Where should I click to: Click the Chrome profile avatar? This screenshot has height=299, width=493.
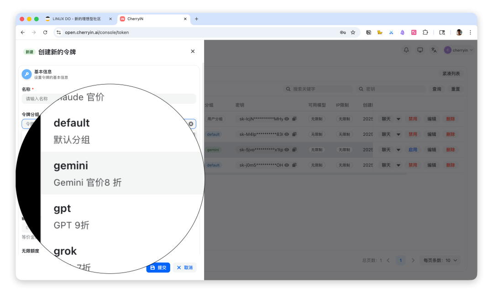pyautogui.click(x=459, y=32)
